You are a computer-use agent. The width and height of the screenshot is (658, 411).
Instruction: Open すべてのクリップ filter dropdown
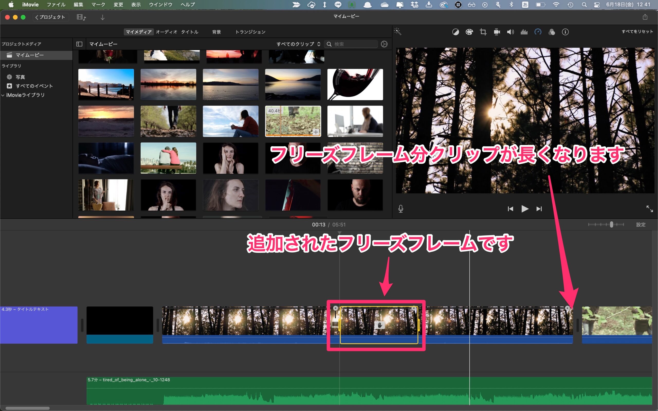click(x=298, y=44)
